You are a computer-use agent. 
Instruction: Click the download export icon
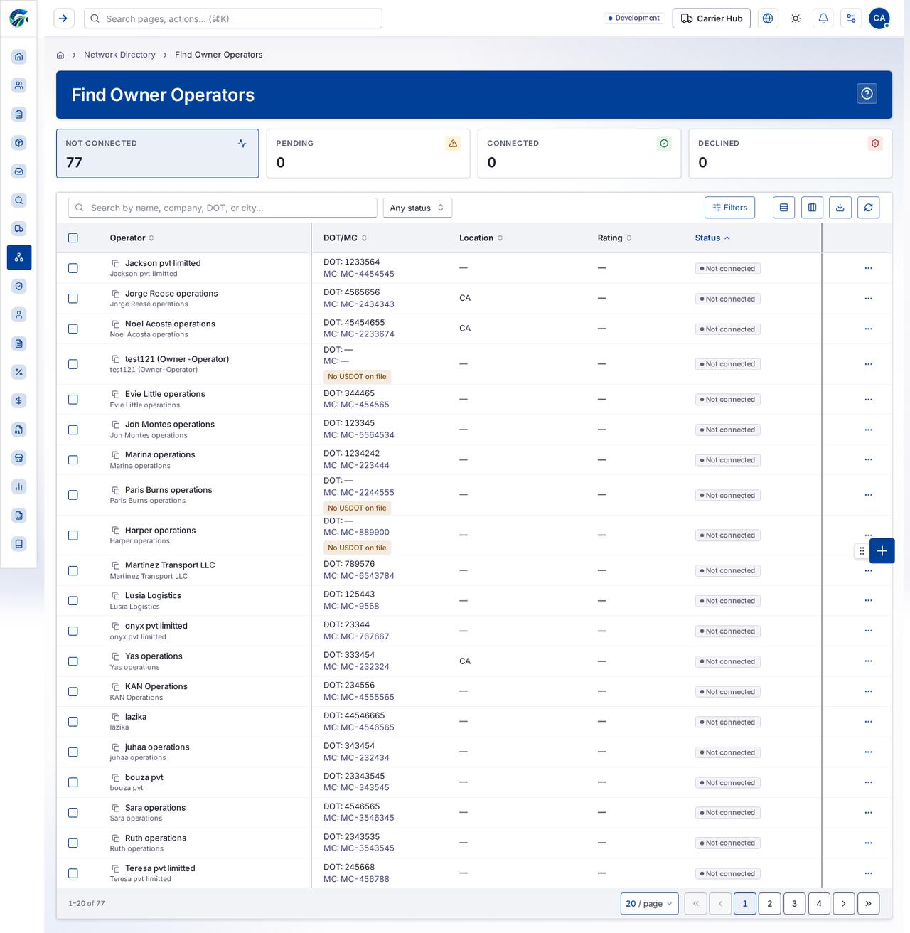click(840, 208)
